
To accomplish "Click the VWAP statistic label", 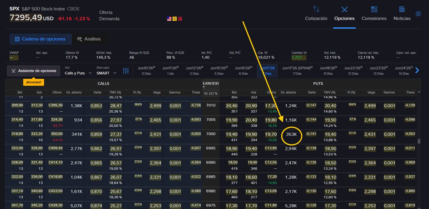I will [x=14, y=53].
